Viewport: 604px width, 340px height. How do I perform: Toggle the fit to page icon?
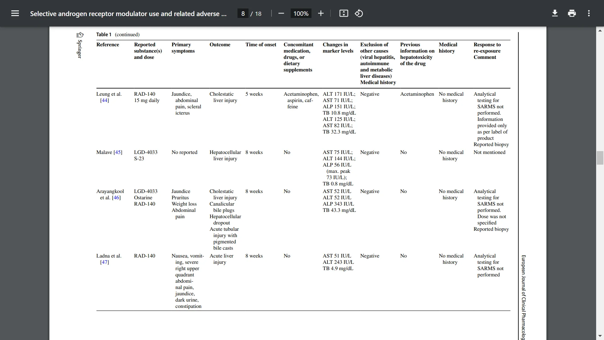click(344, 14)
